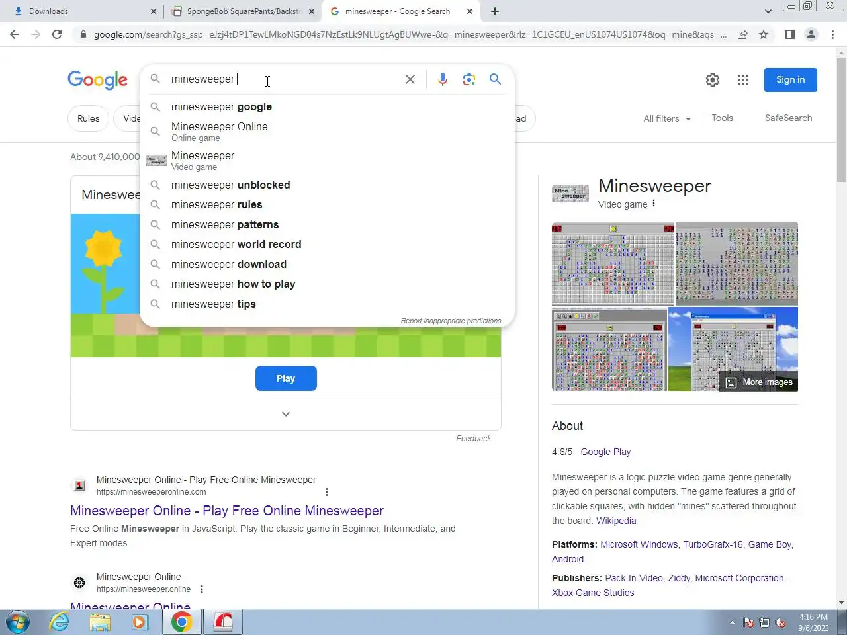This screenshot has height=635, width=847.
Task: Open the Google Play rating link
Action: click(x=605, y=452)
